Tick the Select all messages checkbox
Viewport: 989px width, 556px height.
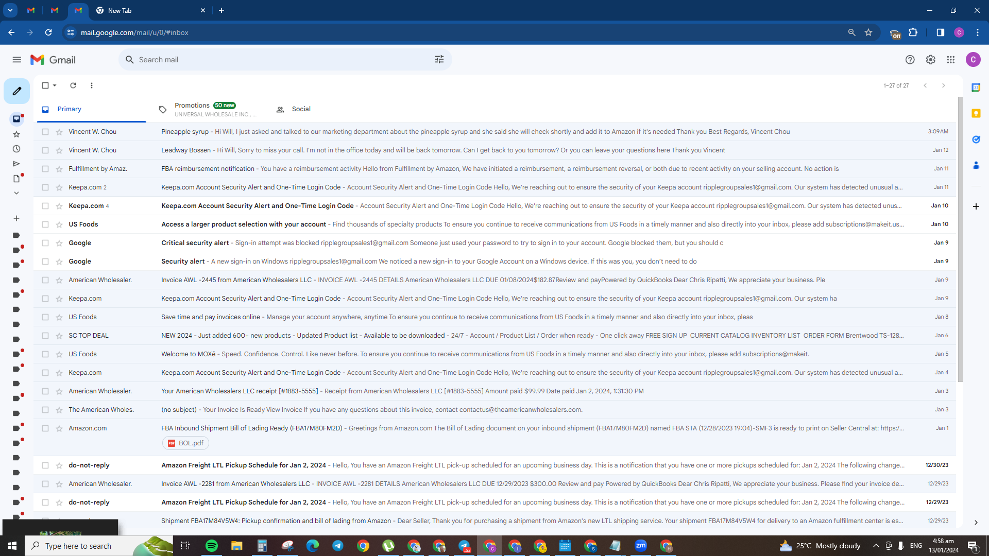[45, 85]
